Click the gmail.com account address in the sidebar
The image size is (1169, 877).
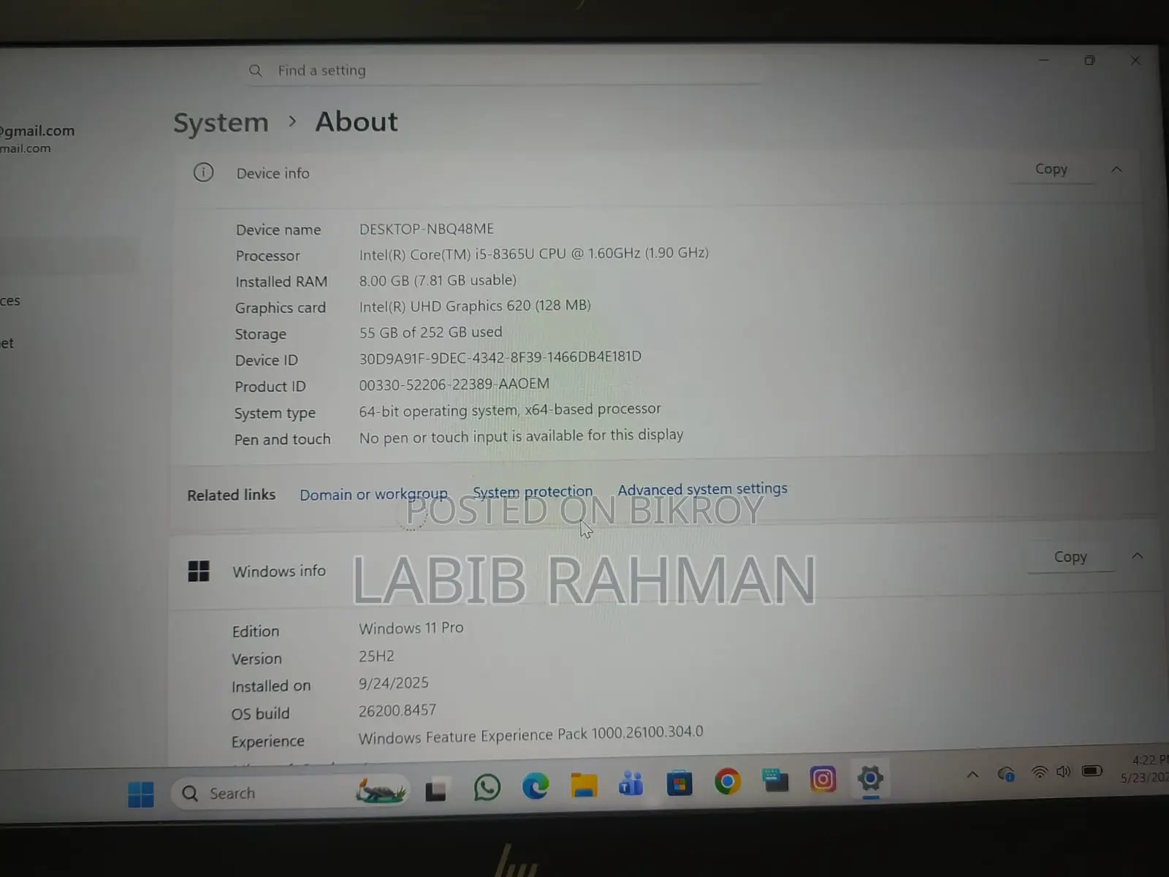(x=37, y=131)
